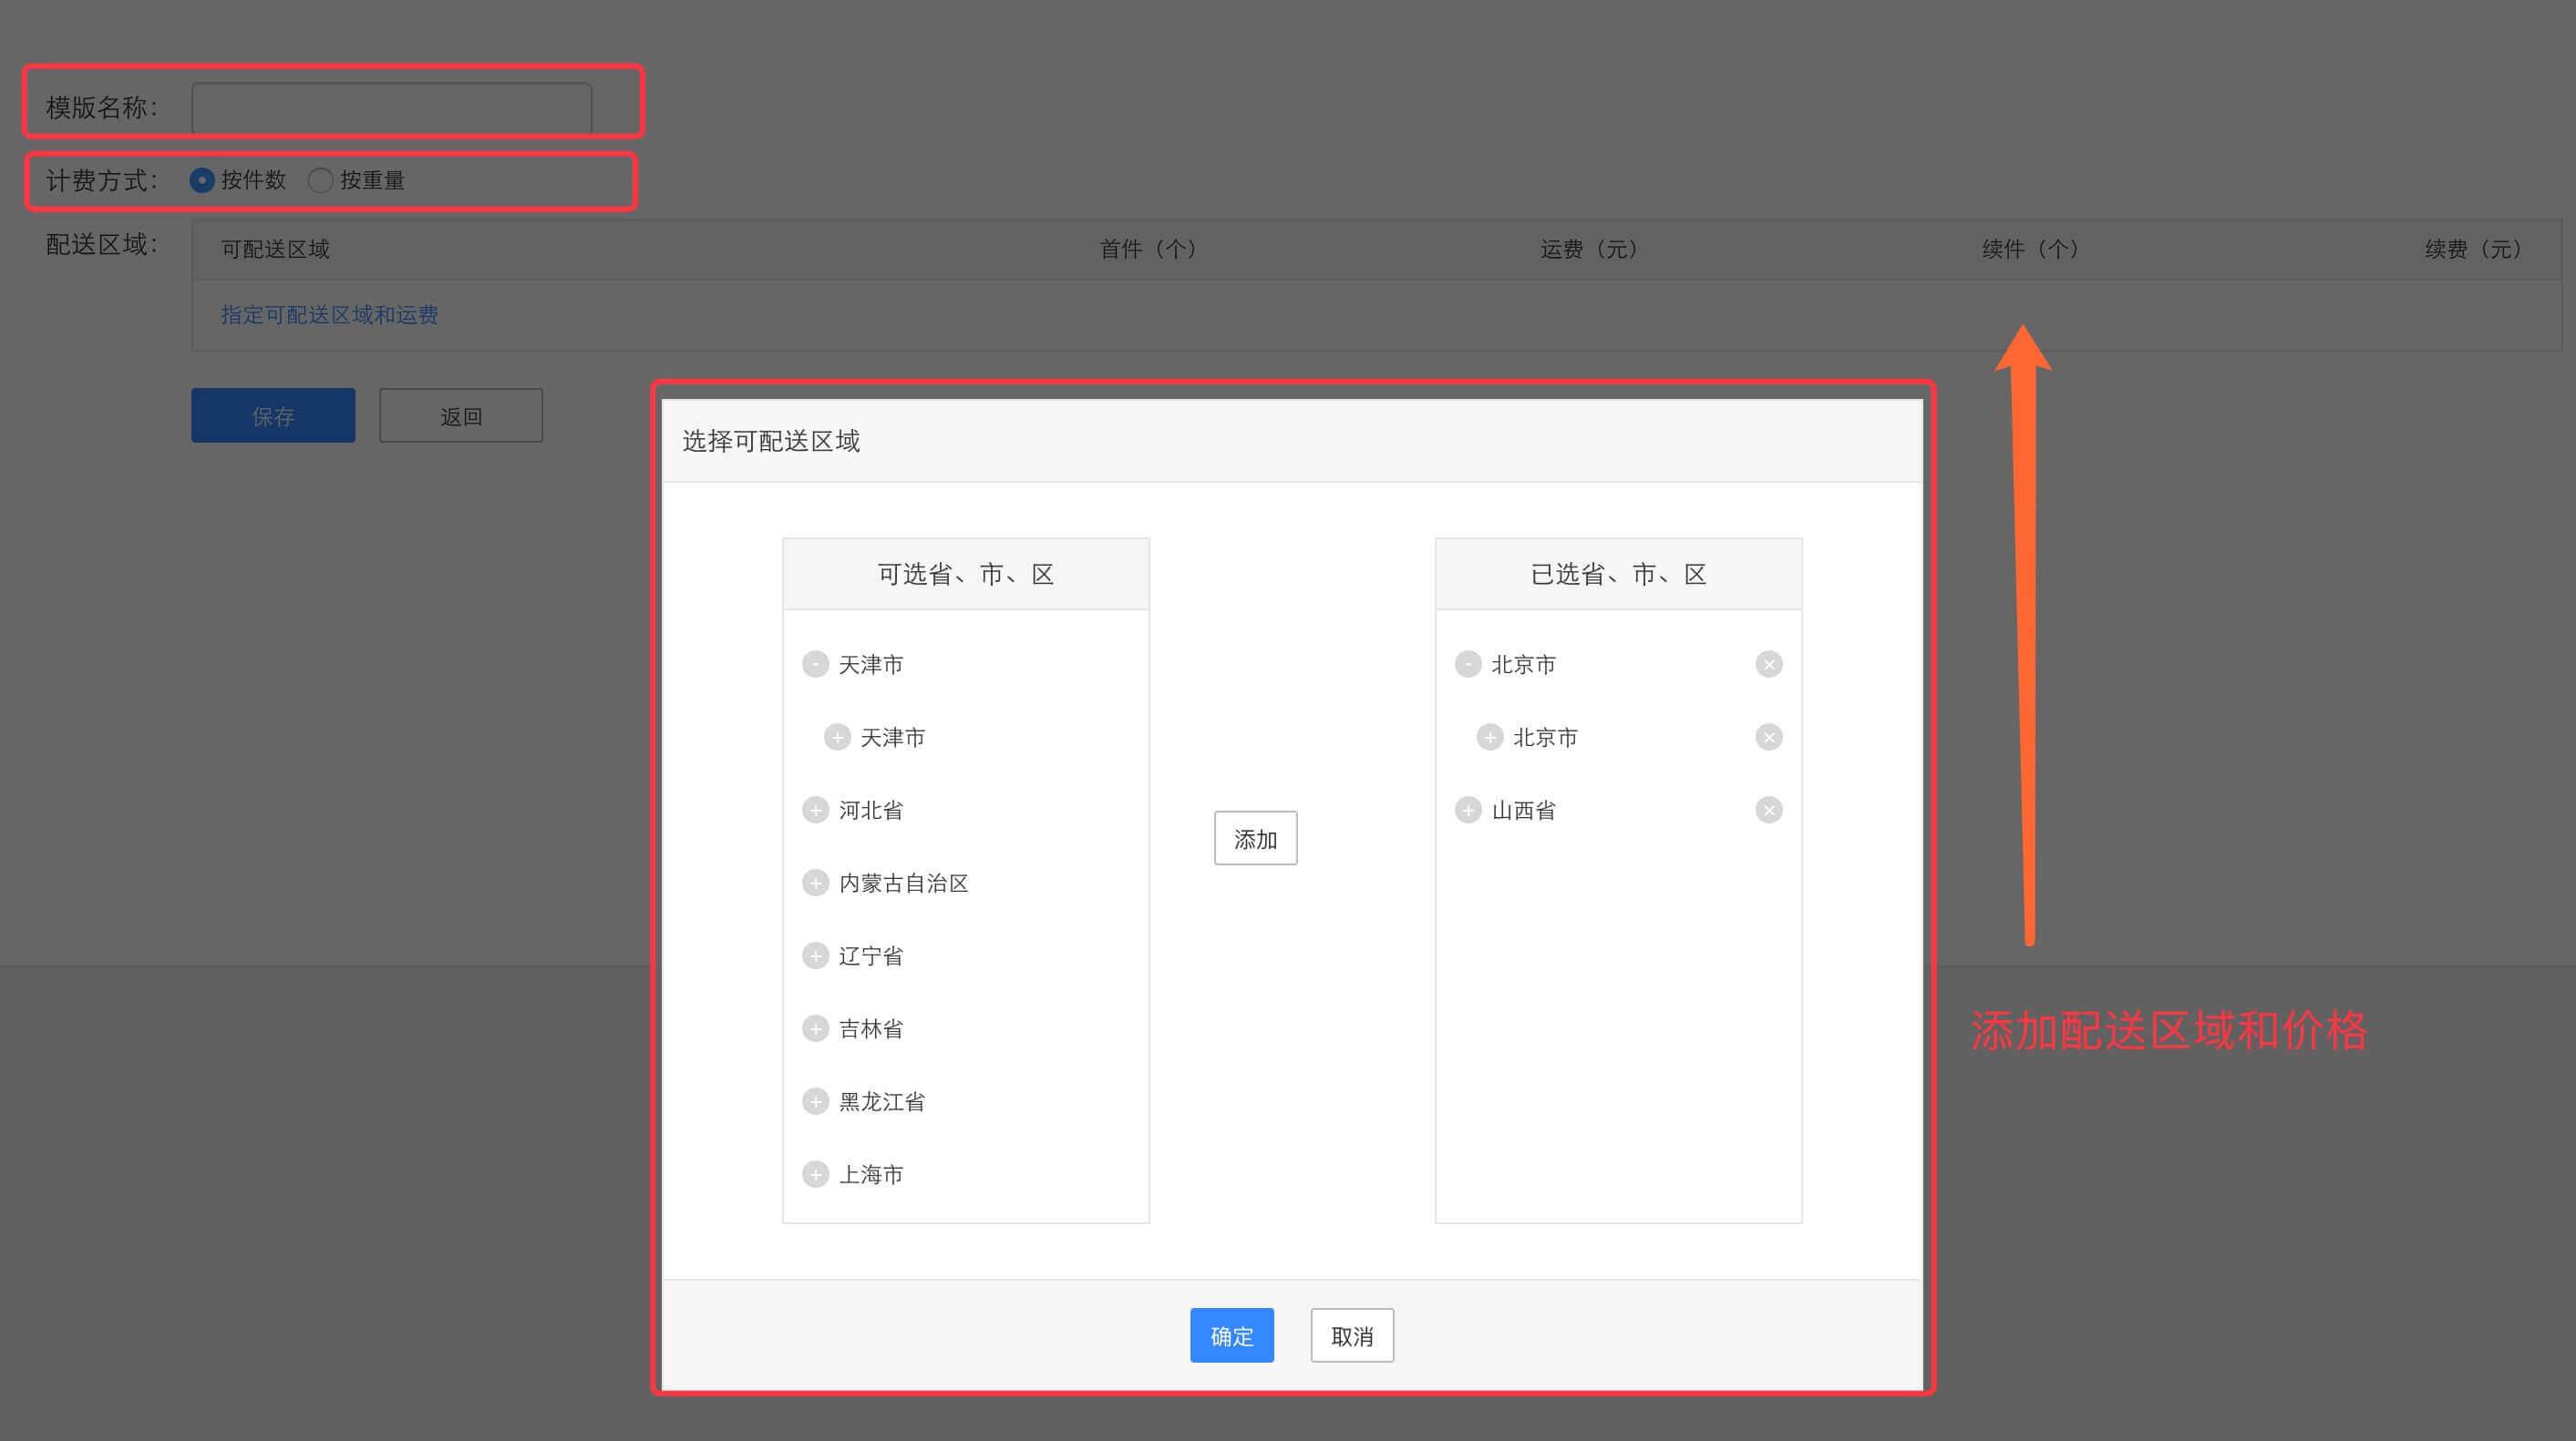
Task: Focus the 模版名称 input field
Action: coord(392,107)
